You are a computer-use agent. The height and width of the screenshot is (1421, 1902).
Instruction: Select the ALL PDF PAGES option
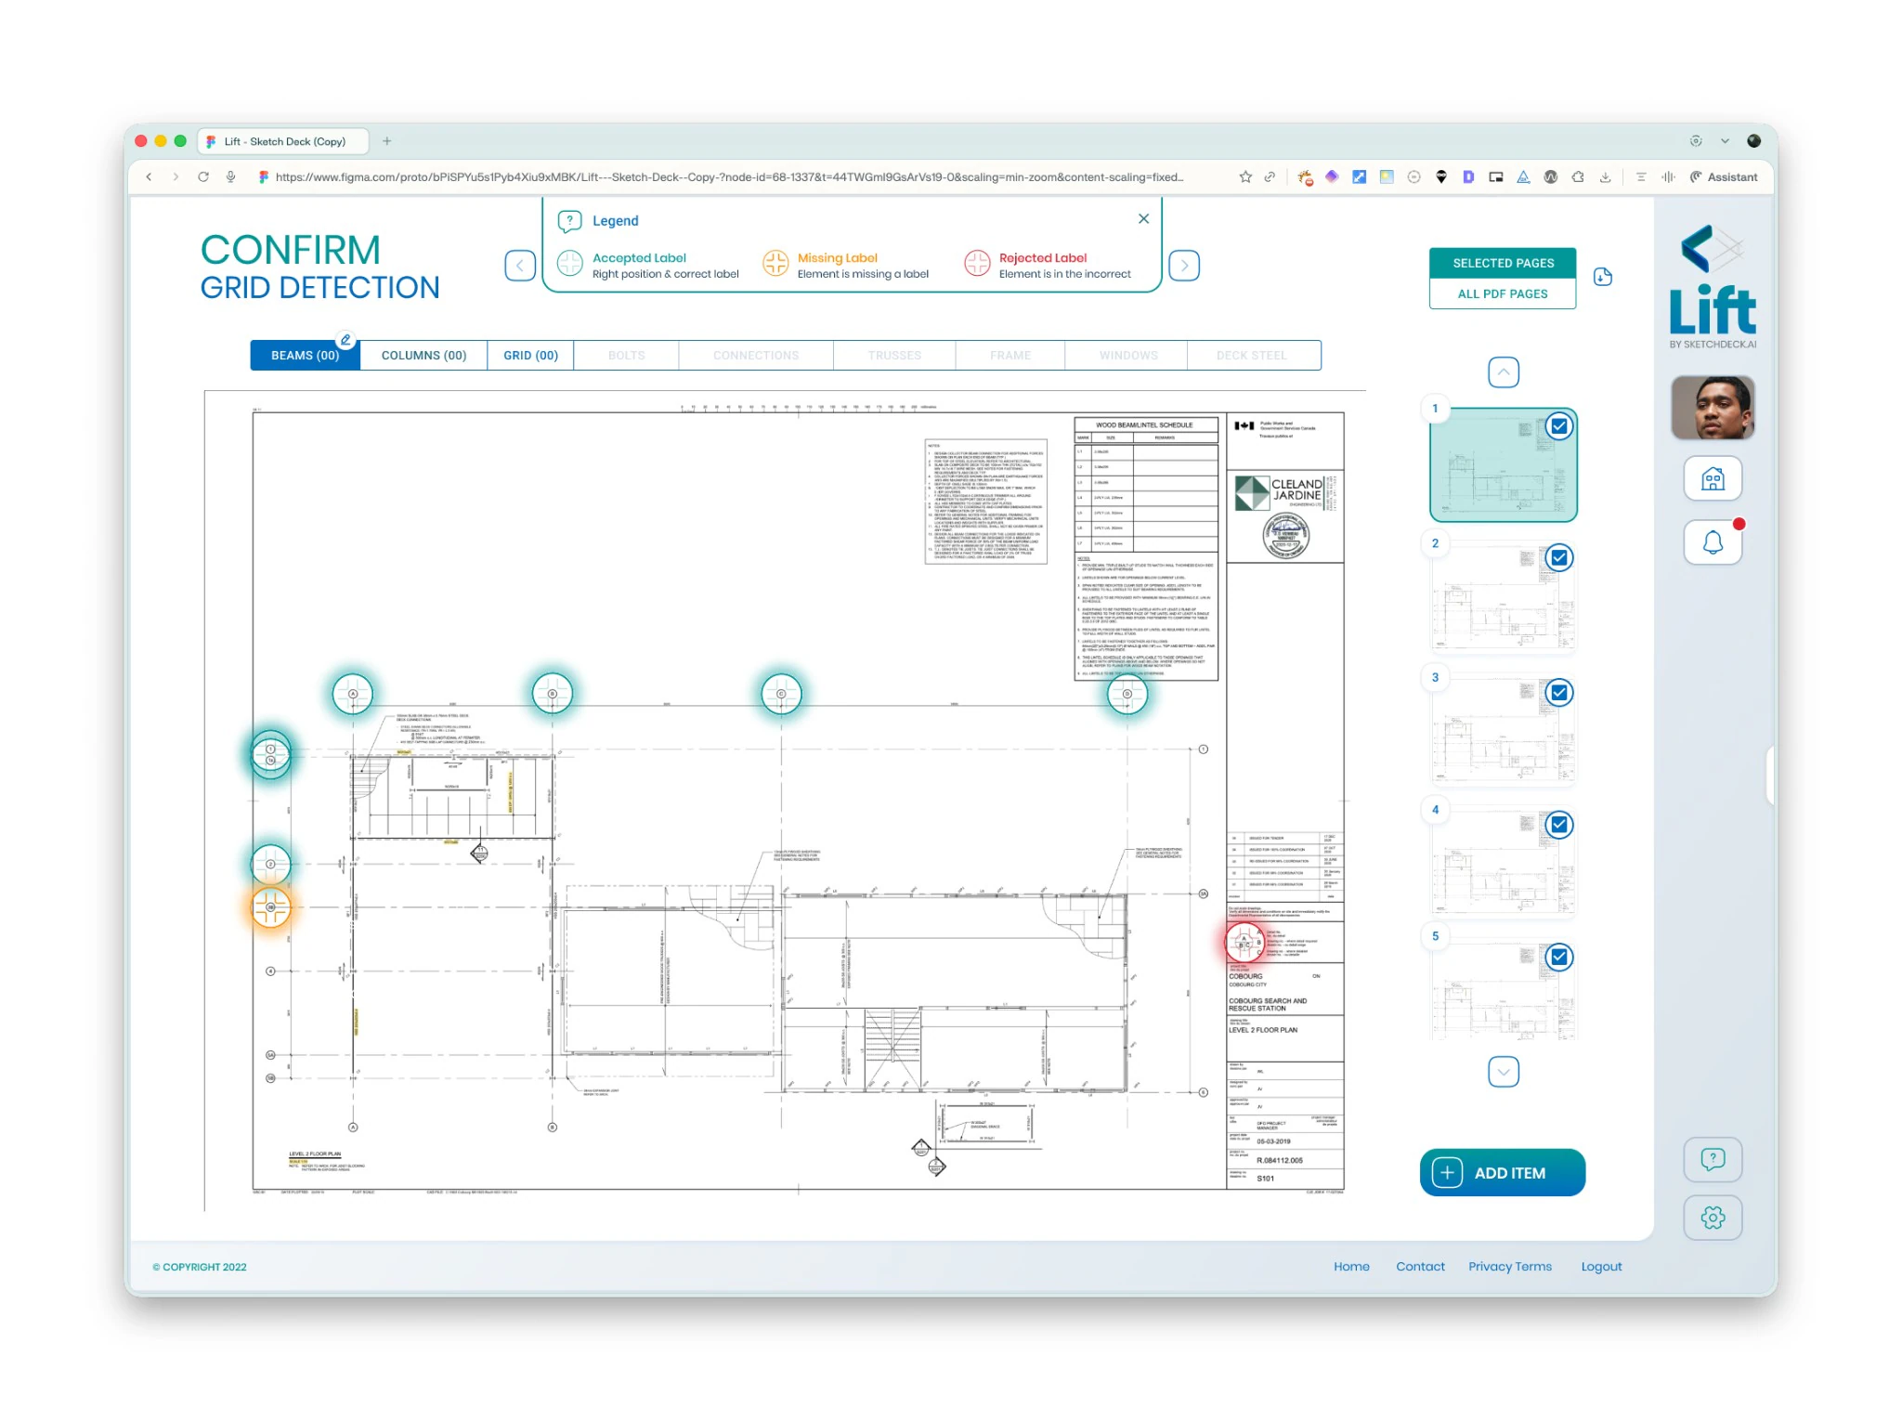coord(1503,293)
